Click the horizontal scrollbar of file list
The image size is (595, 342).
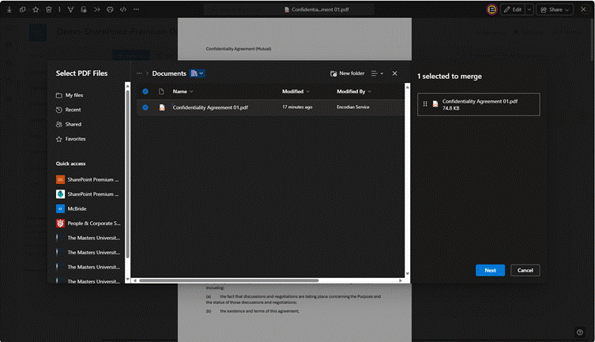pyautogui.click(x=229, y=280)
